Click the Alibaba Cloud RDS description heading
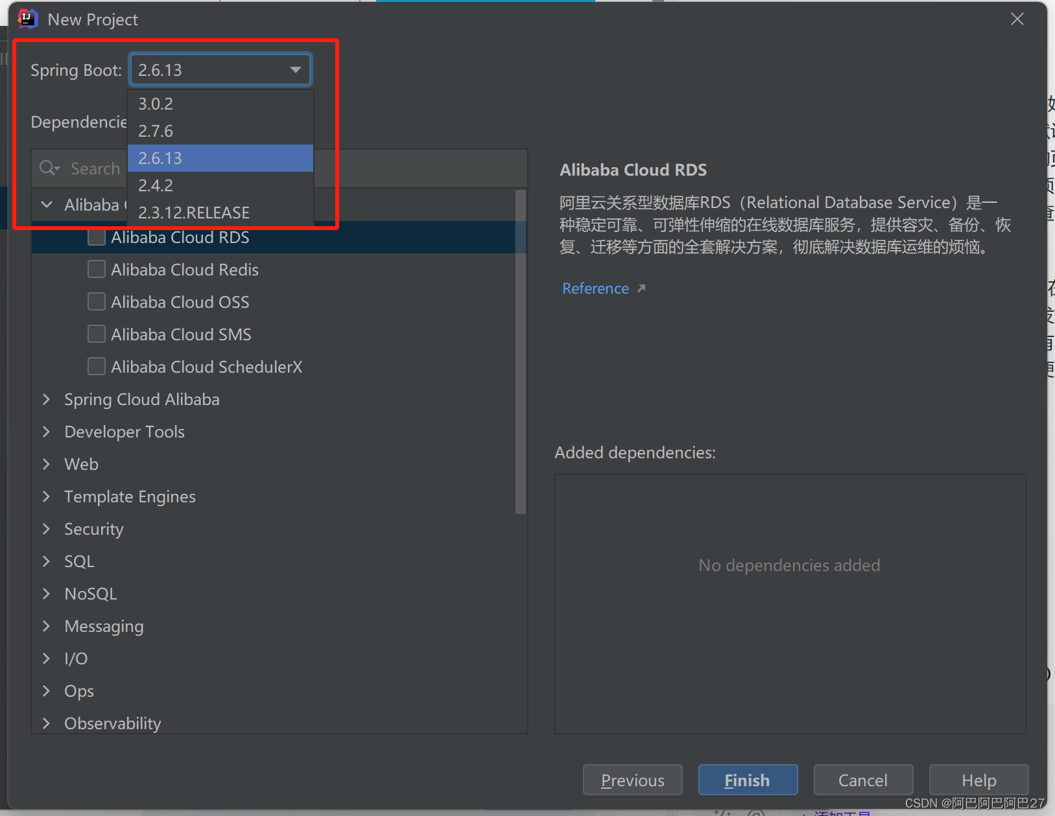This screenshot has width=1055, height=816. coord(633,170)
